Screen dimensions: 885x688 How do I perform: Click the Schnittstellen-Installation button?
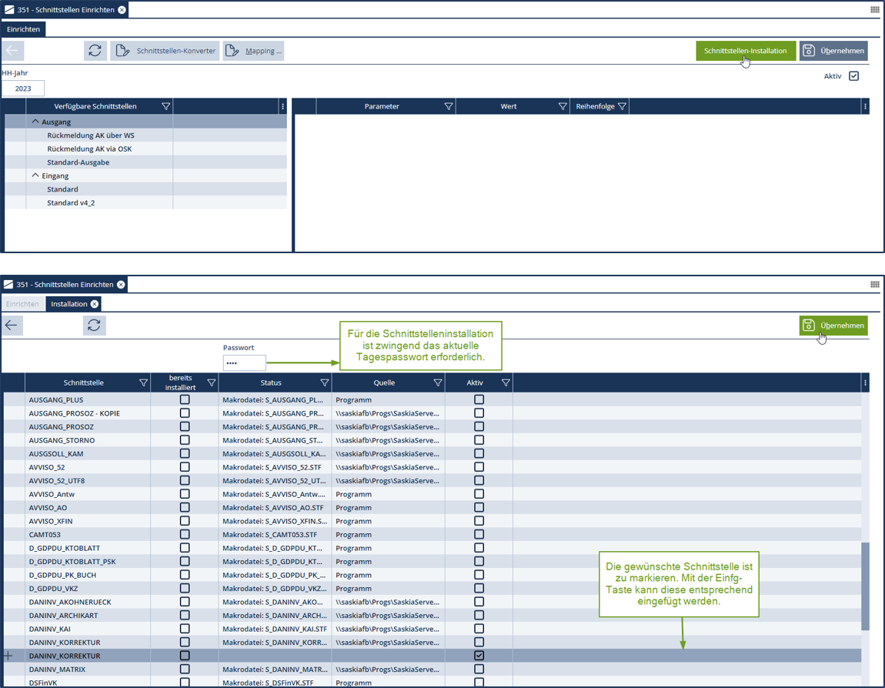click(x=745, y=51)
